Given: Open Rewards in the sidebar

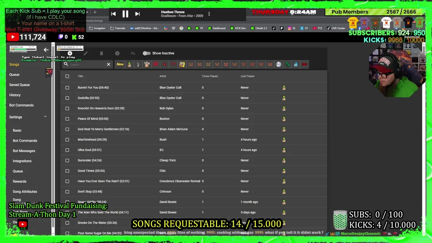Looking at the screenshot, I should tap(20, 182).
